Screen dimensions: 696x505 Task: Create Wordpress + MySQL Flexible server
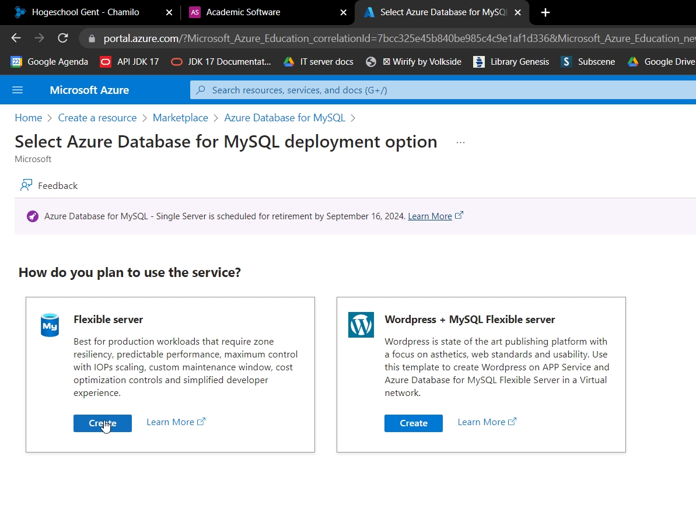[413, 423]
